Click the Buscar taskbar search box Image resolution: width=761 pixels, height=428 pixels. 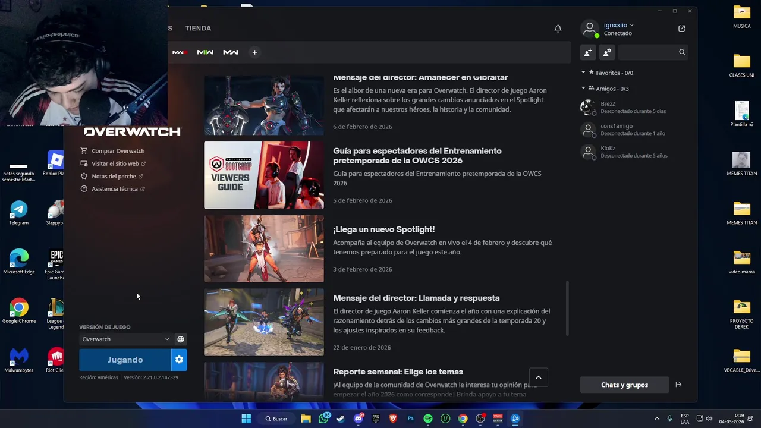pos(276,418)
